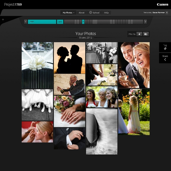Select the JUN month in timeline
Screen dimensions: 171x171
(x=60, y=22)
